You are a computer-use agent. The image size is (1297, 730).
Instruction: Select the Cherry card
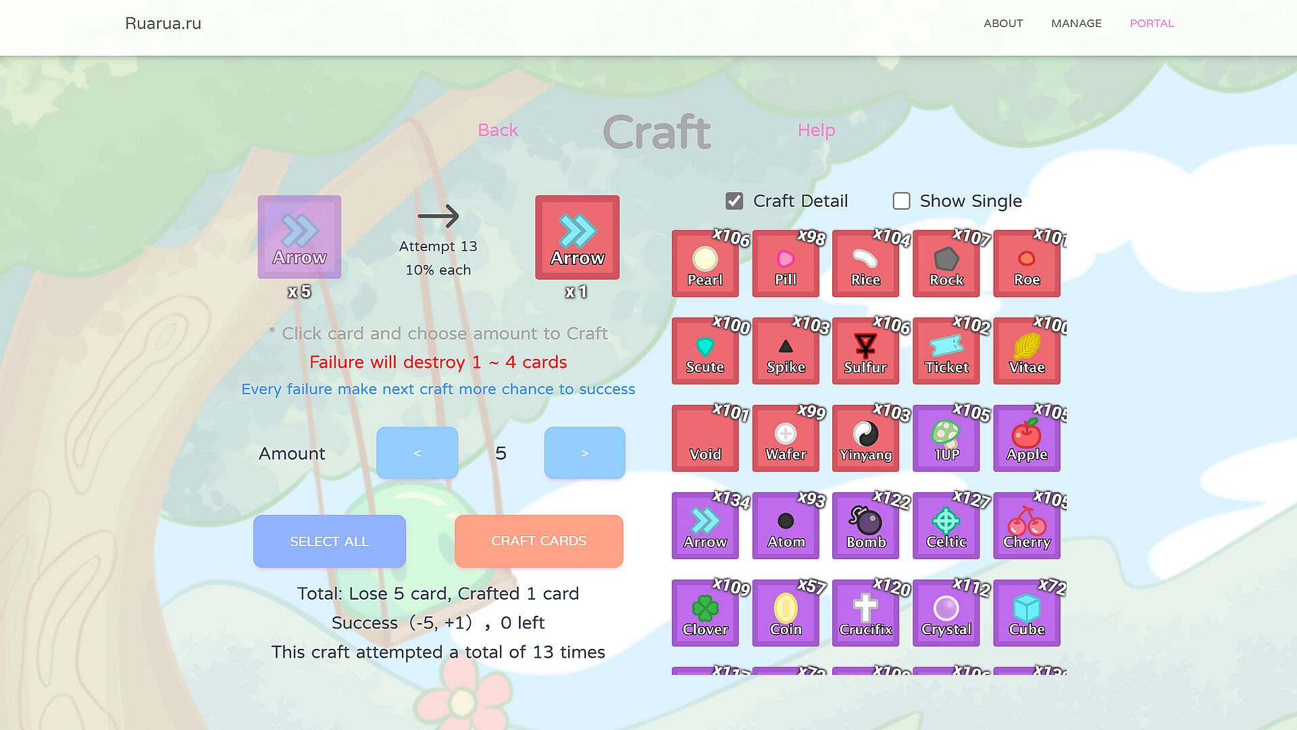pyautogui.click(x=1026, y=525)
